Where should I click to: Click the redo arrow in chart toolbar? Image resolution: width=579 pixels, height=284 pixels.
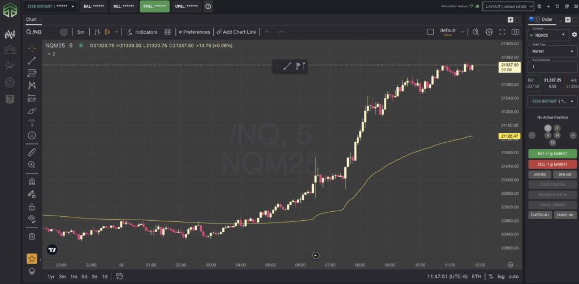[280, 32]
